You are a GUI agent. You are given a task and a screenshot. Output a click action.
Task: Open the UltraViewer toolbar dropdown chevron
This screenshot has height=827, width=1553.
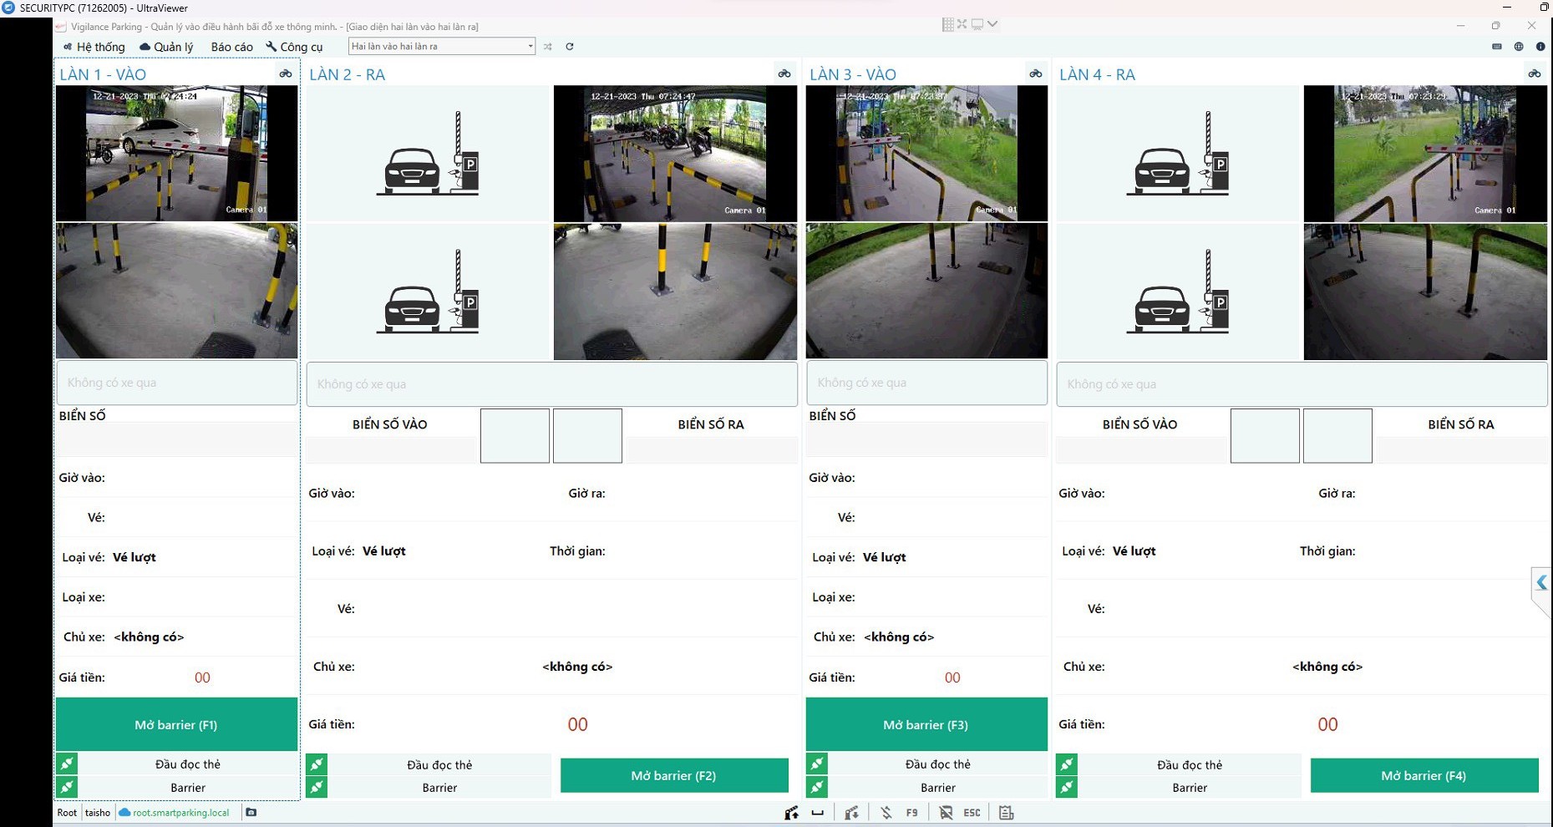(x=992, y=24)
